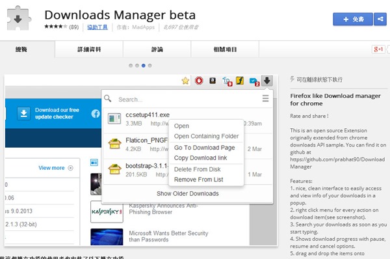
Task: Select the second screenshot carousel dot
Action: (x=137, y=66)
